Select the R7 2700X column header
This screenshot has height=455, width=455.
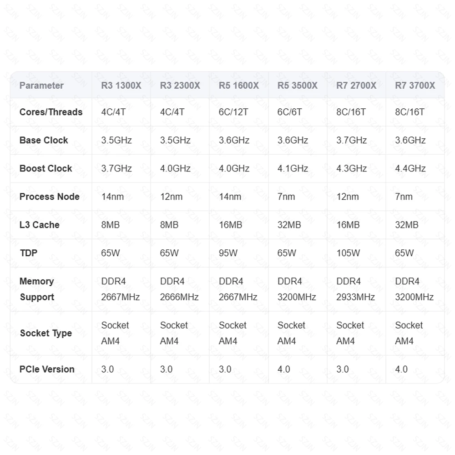(356, 86)
